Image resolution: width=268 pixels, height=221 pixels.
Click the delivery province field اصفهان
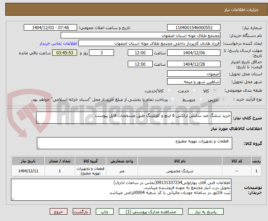tap(194, 74)
